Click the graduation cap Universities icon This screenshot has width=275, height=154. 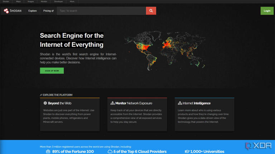tap(187, 152)
